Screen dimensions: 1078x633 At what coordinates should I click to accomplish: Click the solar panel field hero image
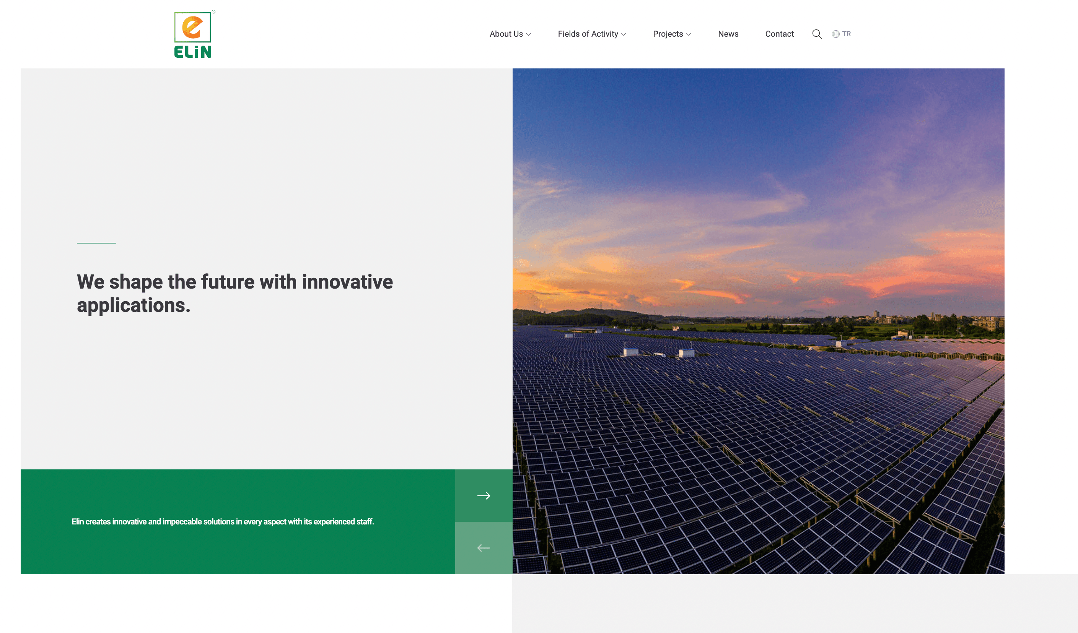(758, 321)
